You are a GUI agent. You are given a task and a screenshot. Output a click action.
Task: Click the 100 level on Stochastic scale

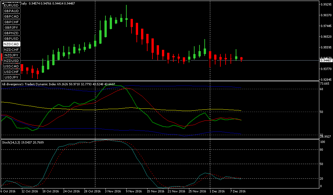click(323, 142)
